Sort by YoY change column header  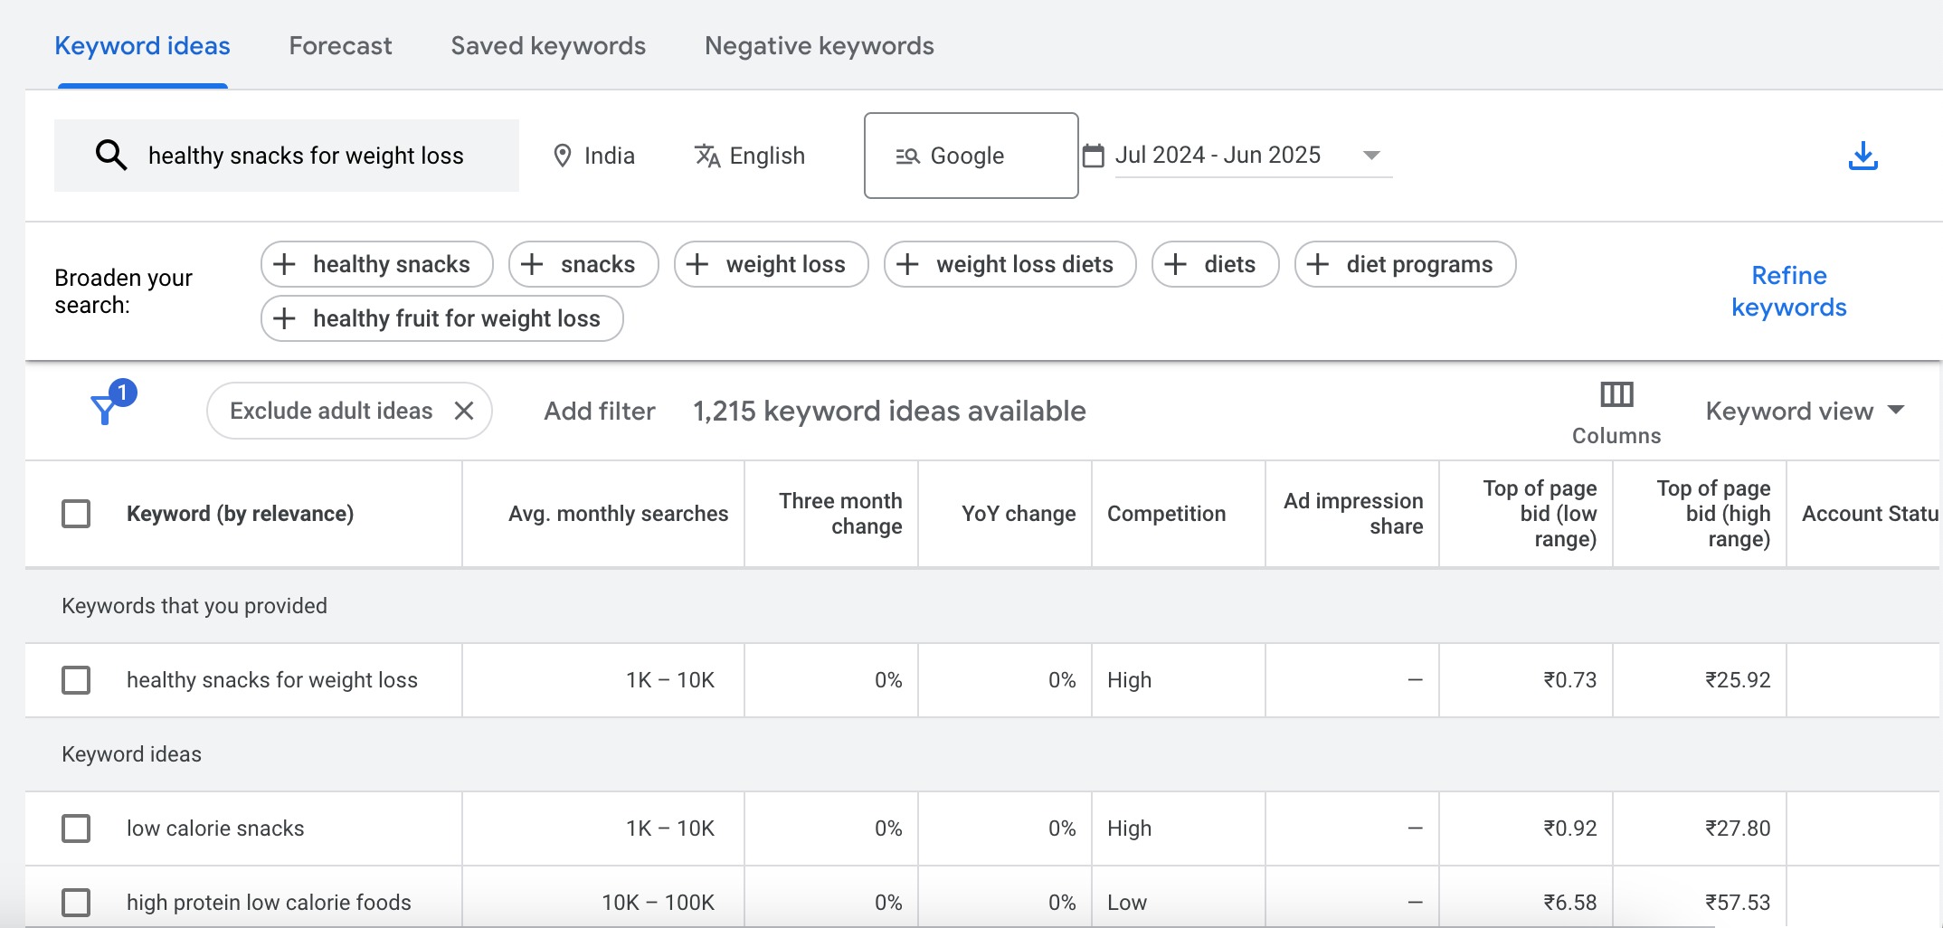tap(1019, 514)
